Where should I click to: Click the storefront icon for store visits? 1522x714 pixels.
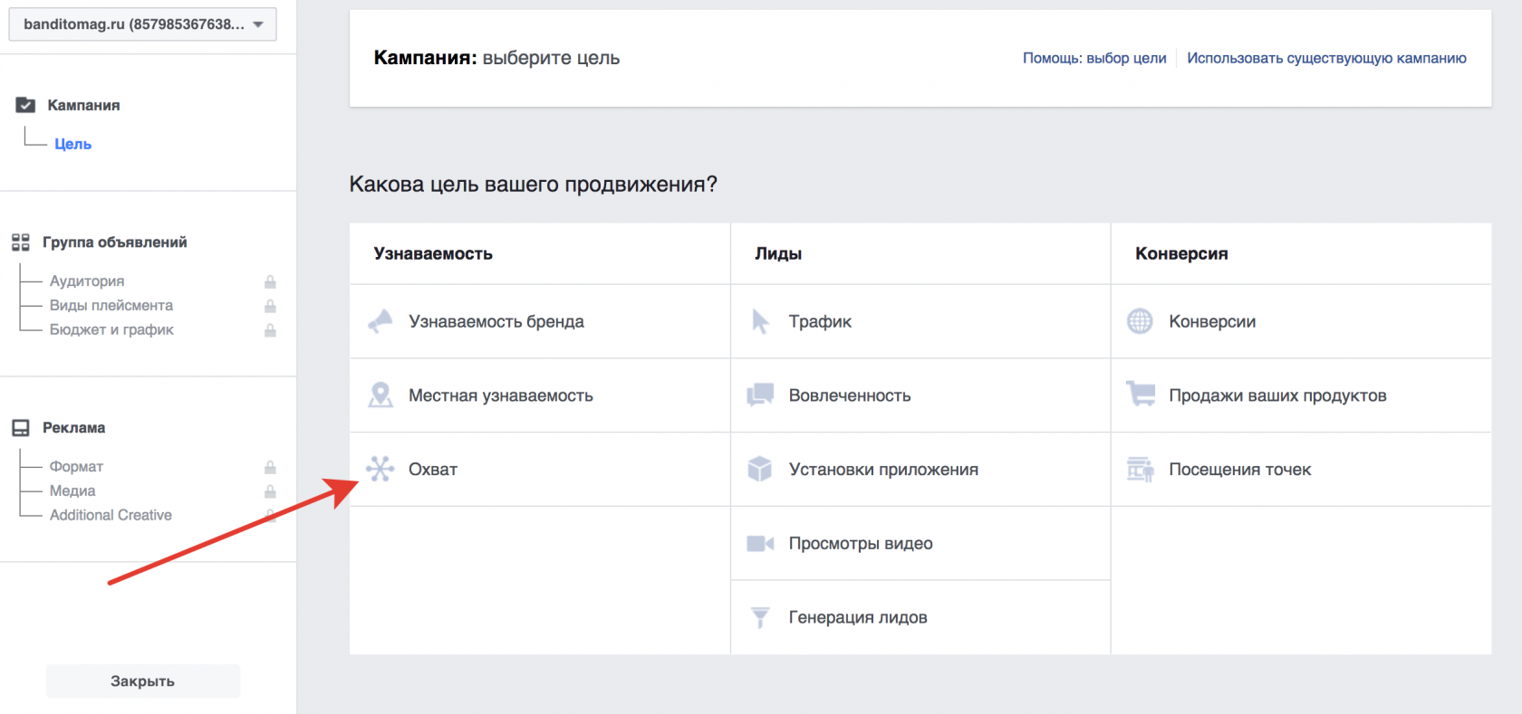point(1141,470)
